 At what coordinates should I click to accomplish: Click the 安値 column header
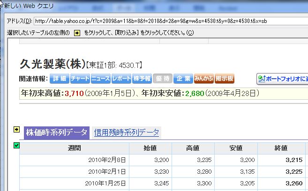(x=236, y=148)
